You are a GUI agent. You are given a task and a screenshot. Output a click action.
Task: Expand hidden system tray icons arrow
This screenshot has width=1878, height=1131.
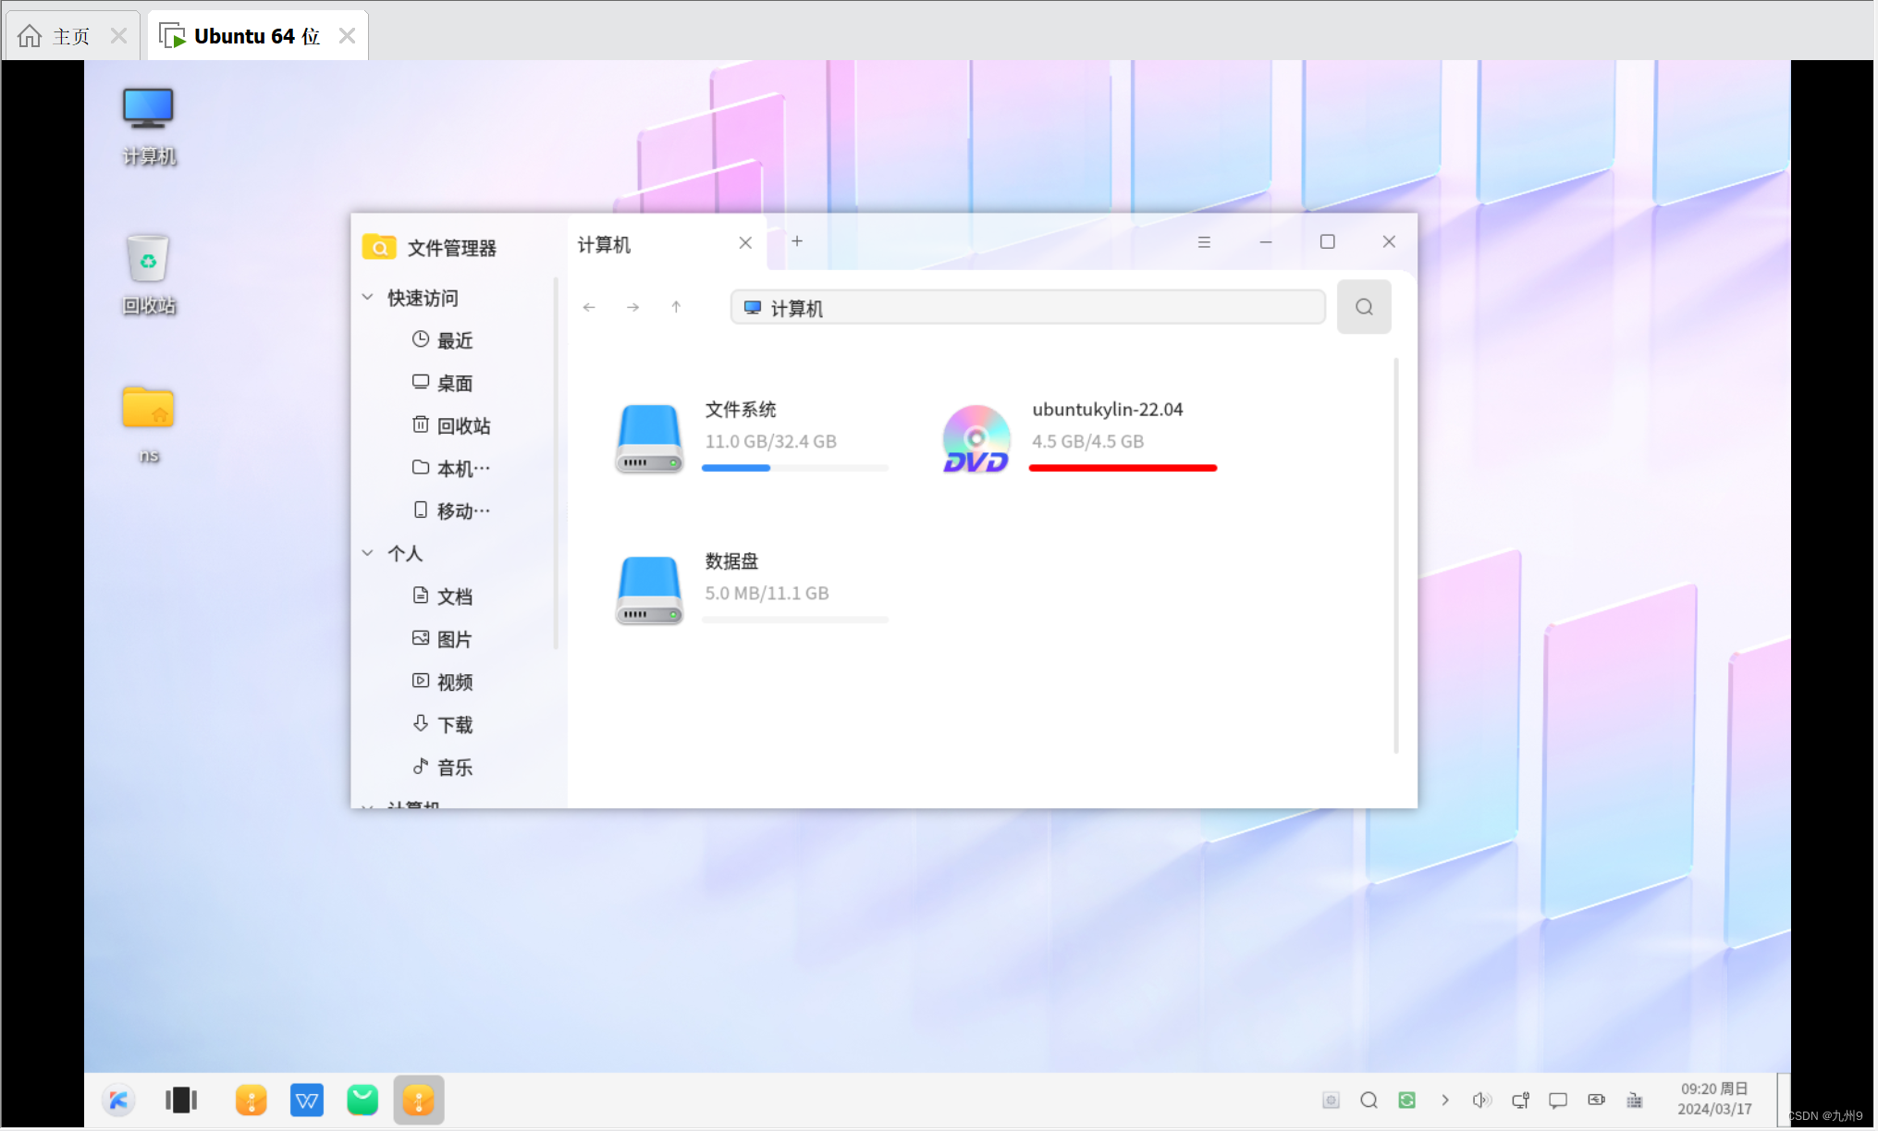click(x=1444, y=1100)
